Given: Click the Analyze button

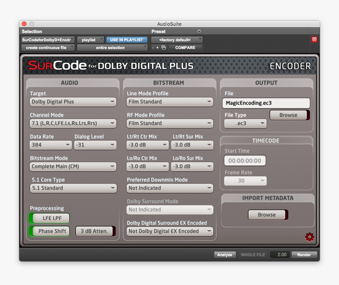Looking at the screenshot, I should pyautogui.click(x=225, y=255).
